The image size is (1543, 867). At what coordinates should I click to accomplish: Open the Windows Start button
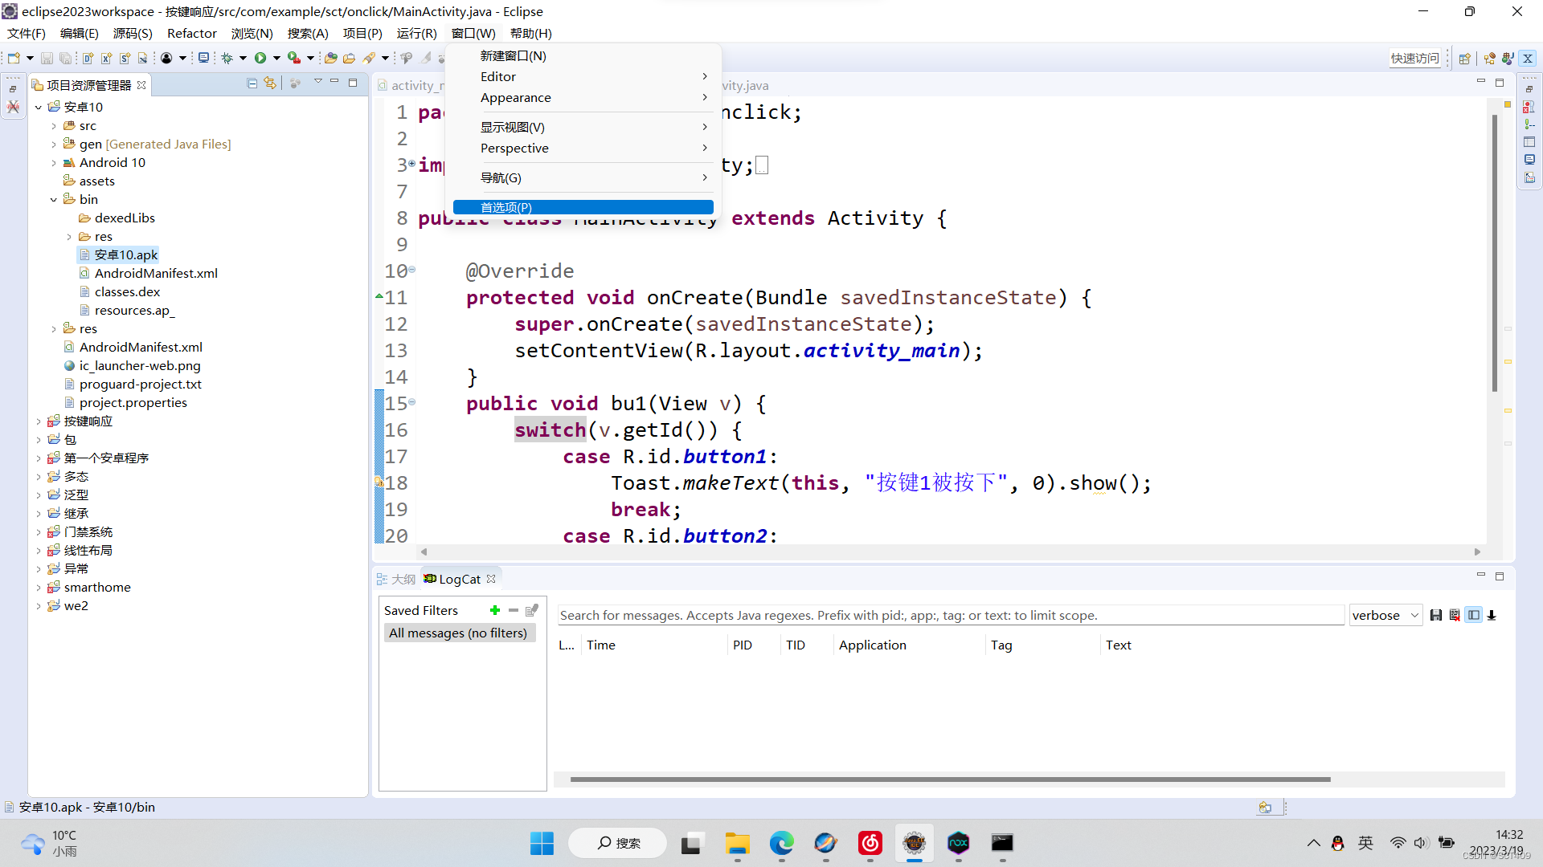(542, 843)
